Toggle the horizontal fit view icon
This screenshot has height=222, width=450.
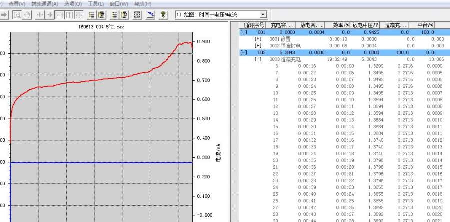tap(59, 15)
